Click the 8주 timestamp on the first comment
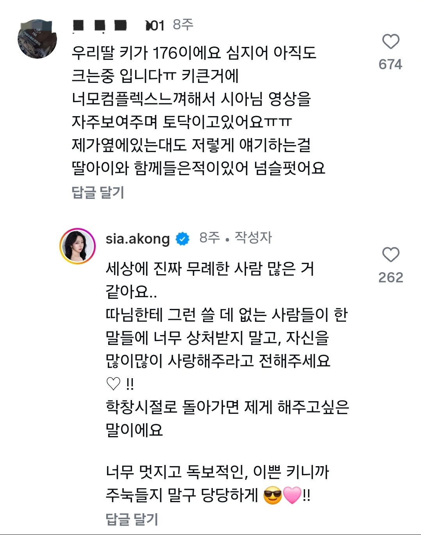Viewport: 421px width, 535px height. [x=183, y=25]
